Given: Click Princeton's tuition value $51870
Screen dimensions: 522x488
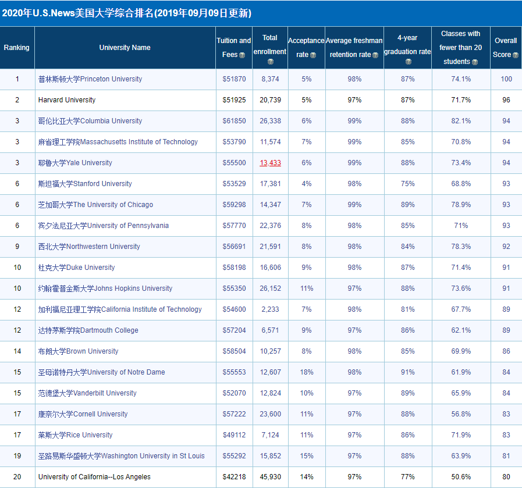Looking at the screenshot, I should [x=235, y=79].
